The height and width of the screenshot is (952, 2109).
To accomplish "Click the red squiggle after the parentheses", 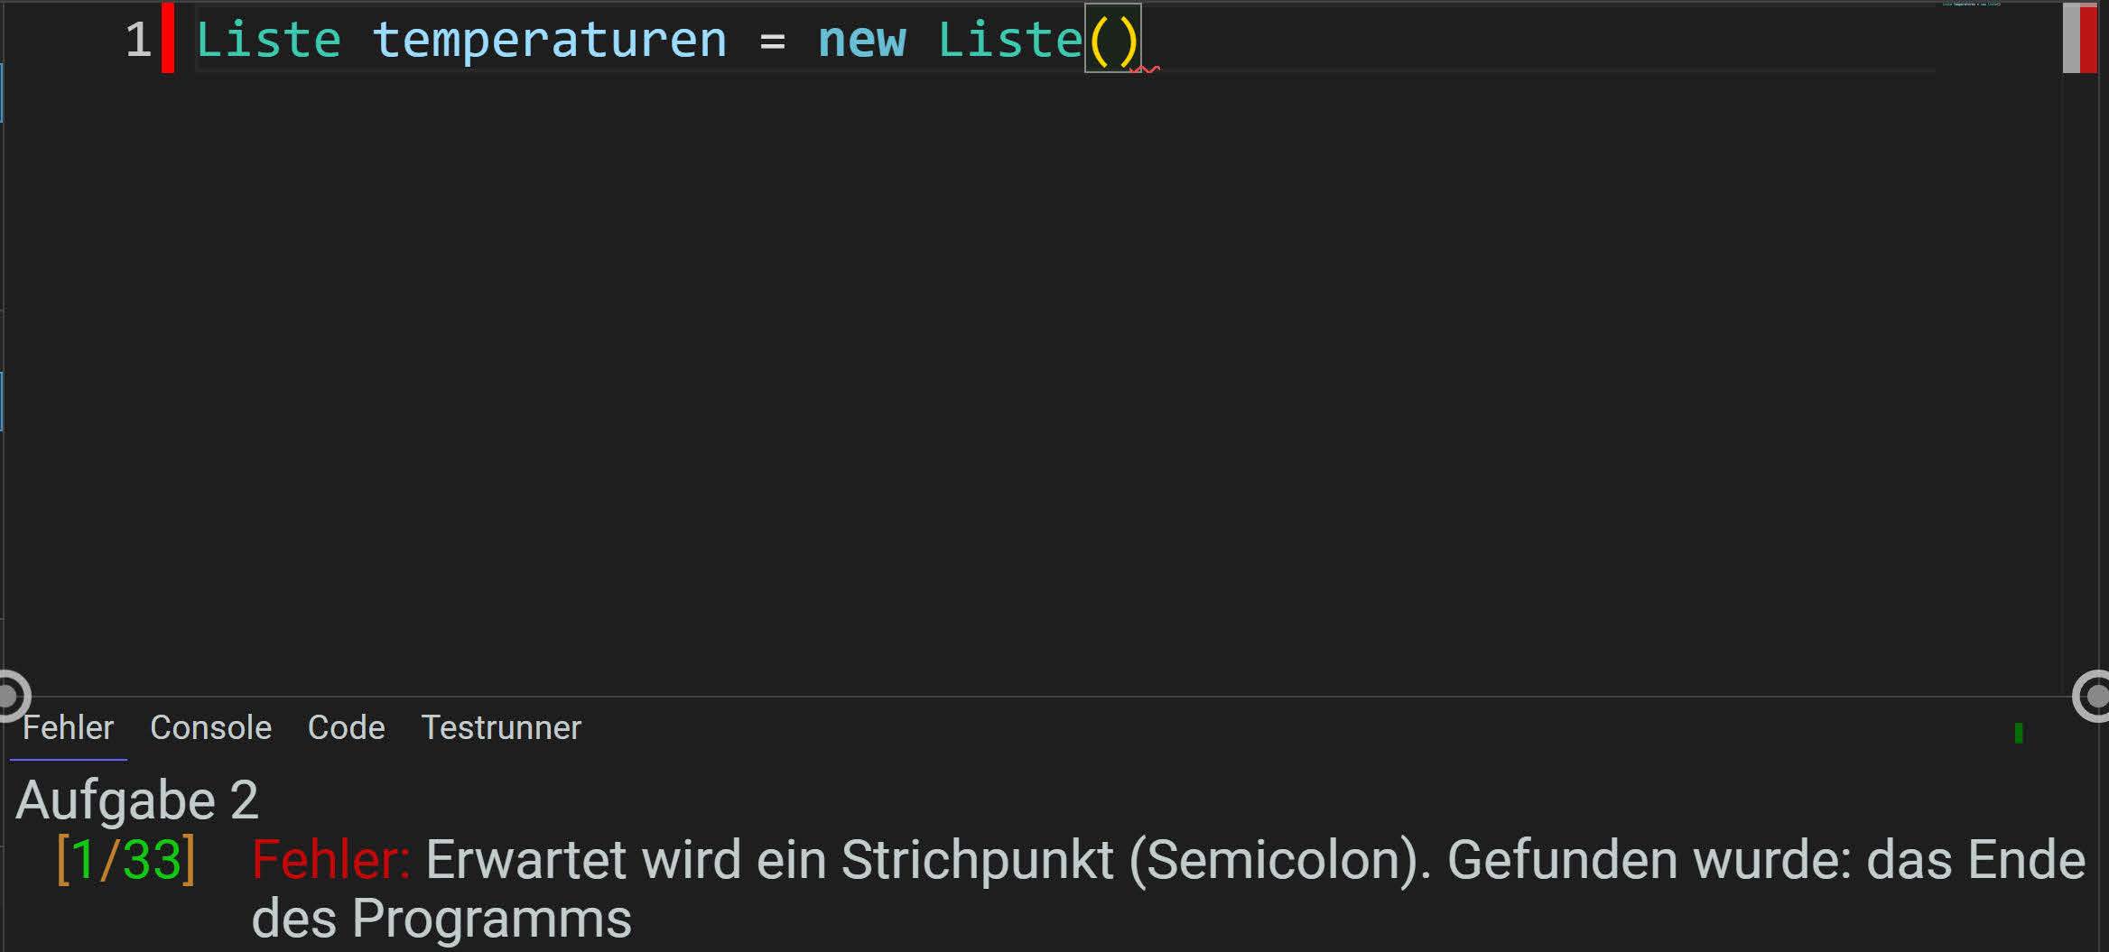I will pos(1145,69).
